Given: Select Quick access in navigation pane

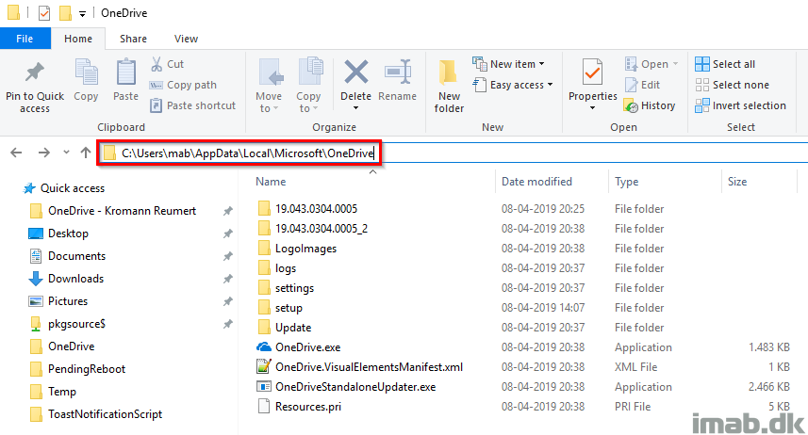Looking at the screenshot, I should [x=64, y=188].
